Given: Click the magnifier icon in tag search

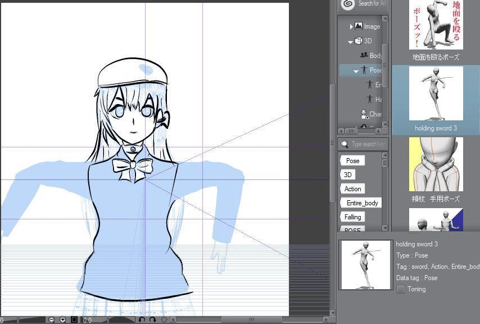Looking at the screenshot, I should pyautogui.click(x=345, y=144).
